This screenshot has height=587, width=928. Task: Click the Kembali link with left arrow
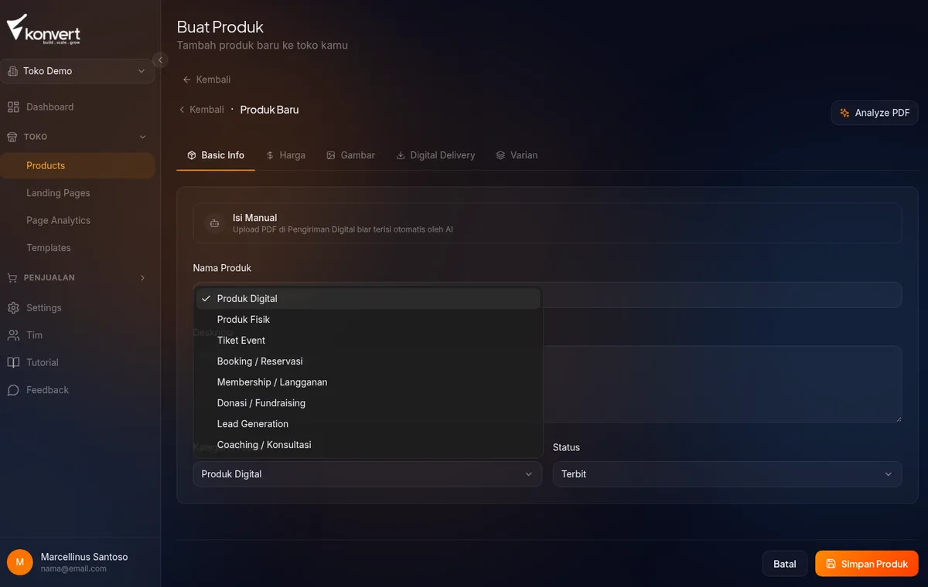coord(206,80)
